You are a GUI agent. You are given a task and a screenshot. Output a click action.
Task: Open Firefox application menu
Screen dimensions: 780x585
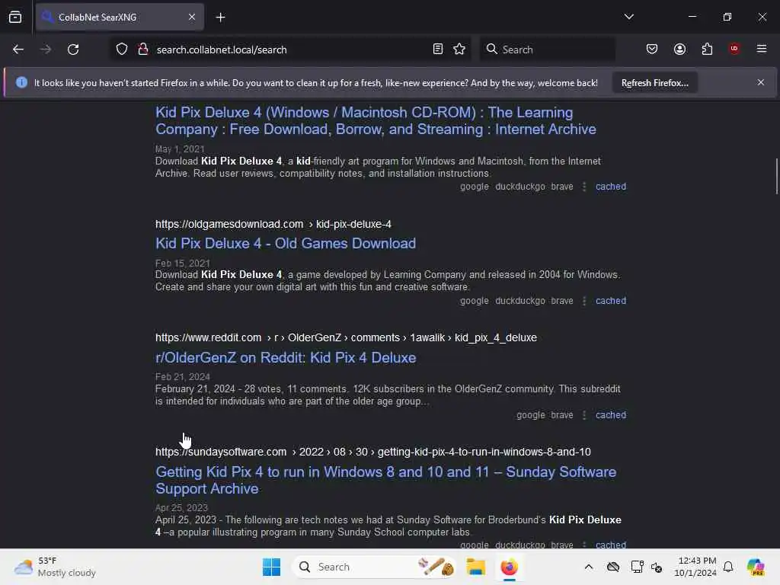point(762,49)
